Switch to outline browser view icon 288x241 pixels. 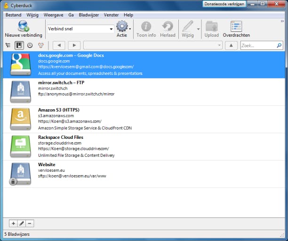(8, 45)
